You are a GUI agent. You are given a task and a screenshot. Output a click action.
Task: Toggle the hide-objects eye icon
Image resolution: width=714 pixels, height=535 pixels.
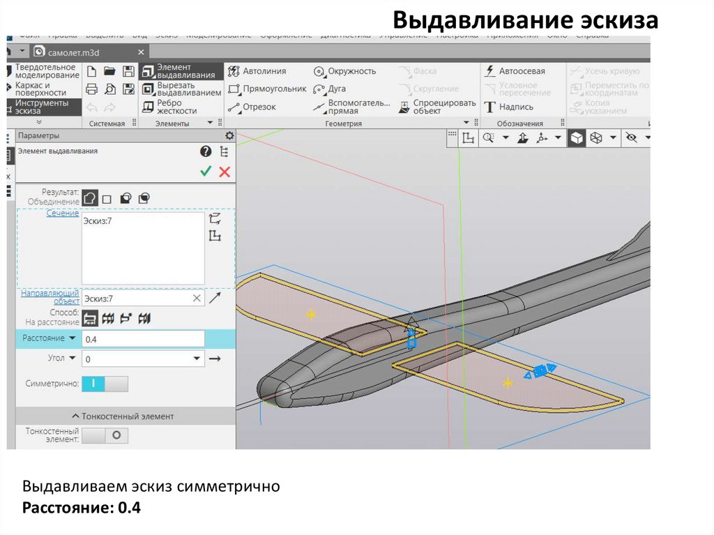click(x=632, y=138)
